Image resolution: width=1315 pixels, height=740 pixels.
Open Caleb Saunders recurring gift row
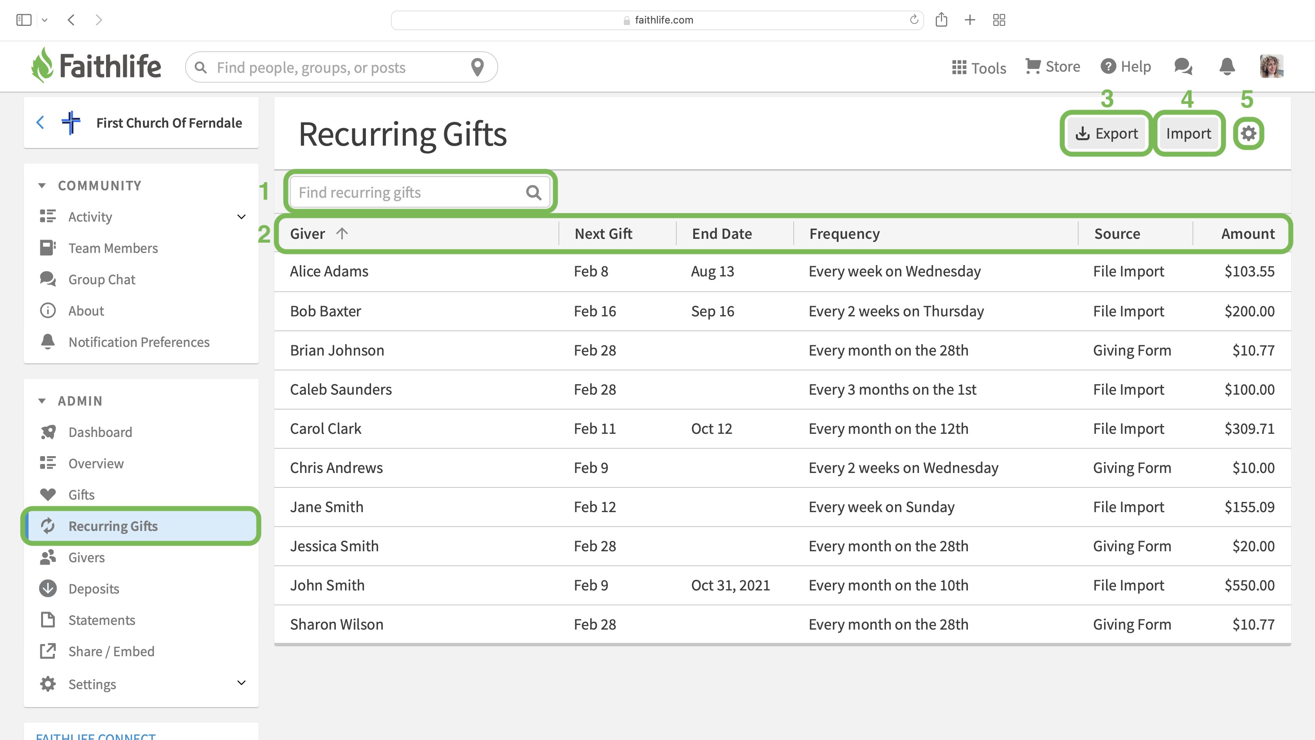click(x=782, y=390)
